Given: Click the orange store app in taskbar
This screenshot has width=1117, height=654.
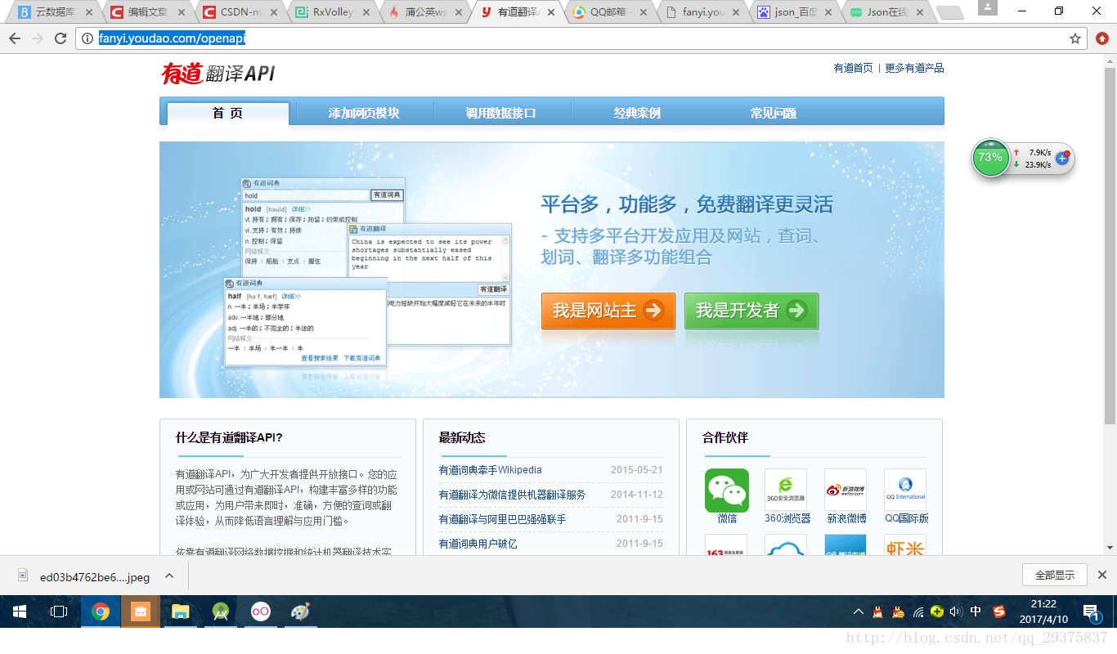Looking at the screenshot, I should (x=141, y=611).
